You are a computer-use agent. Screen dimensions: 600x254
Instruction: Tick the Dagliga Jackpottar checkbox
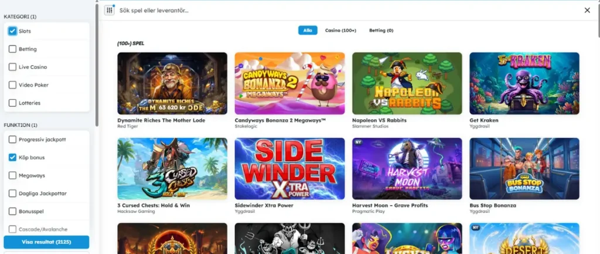point(12,194)
